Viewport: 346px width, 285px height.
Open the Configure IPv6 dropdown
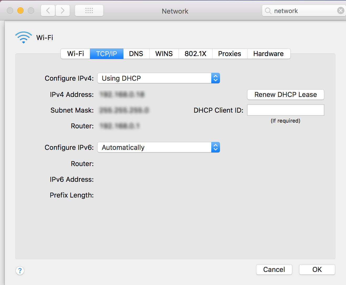coord(159,147)
